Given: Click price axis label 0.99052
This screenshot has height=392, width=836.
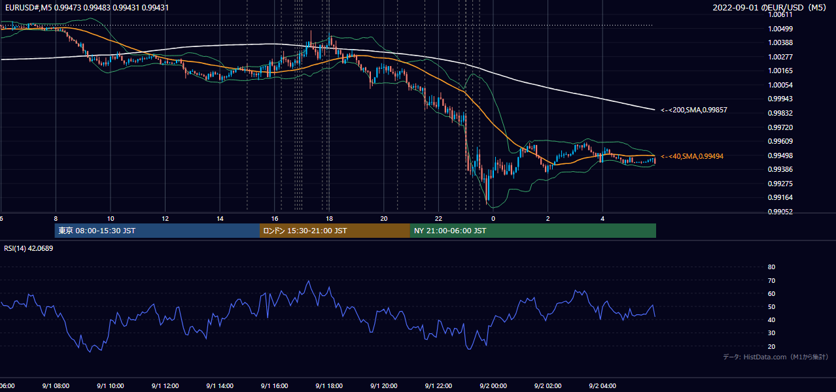Looking at the screenshot, I should (x=780, y=212).
